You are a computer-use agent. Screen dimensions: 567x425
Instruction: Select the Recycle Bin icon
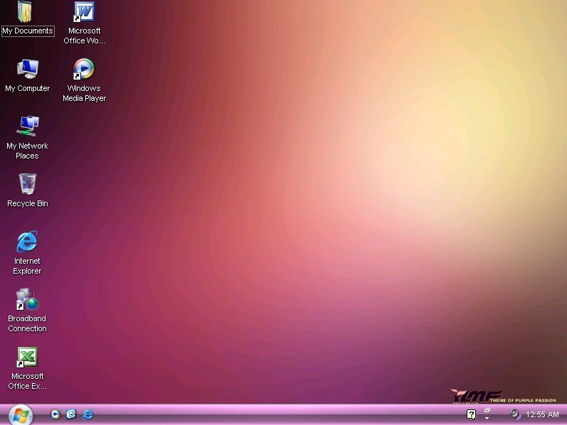tap(27, 184)
